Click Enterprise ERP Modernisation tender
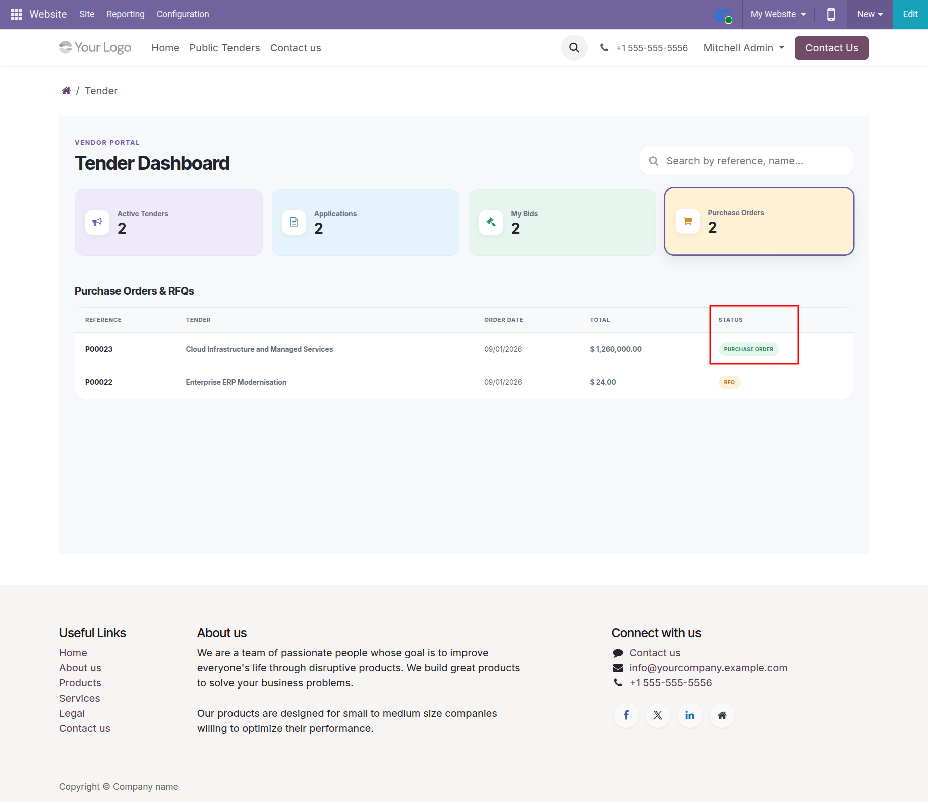928x803 pixels. (236, 382)
